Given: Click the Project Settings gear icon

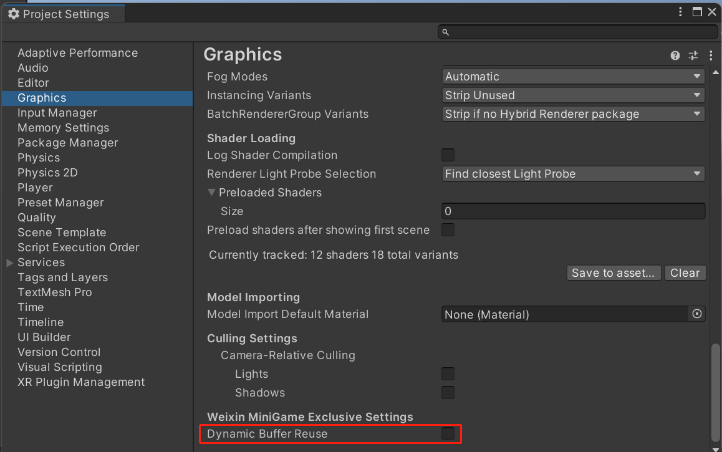Looking at the screenshot, I should (x=13, y=14).
